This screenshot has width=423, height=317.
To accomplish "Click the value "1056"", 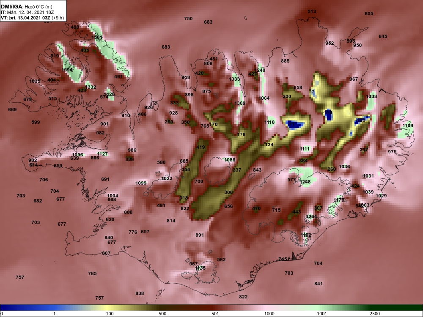I will (78, 155).
